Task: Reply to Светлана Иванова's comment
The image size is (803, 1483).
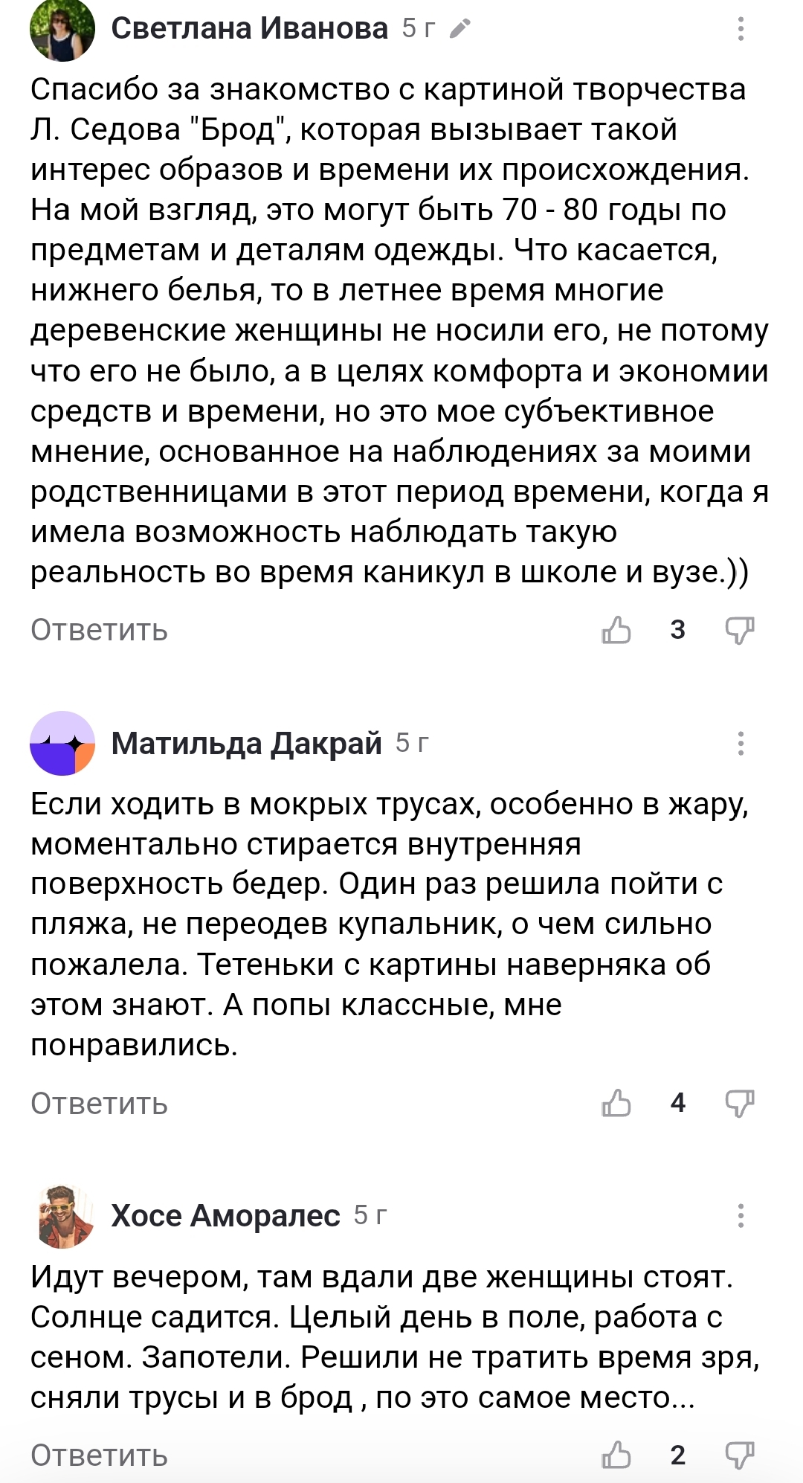Action: click(x=99, y=631)
